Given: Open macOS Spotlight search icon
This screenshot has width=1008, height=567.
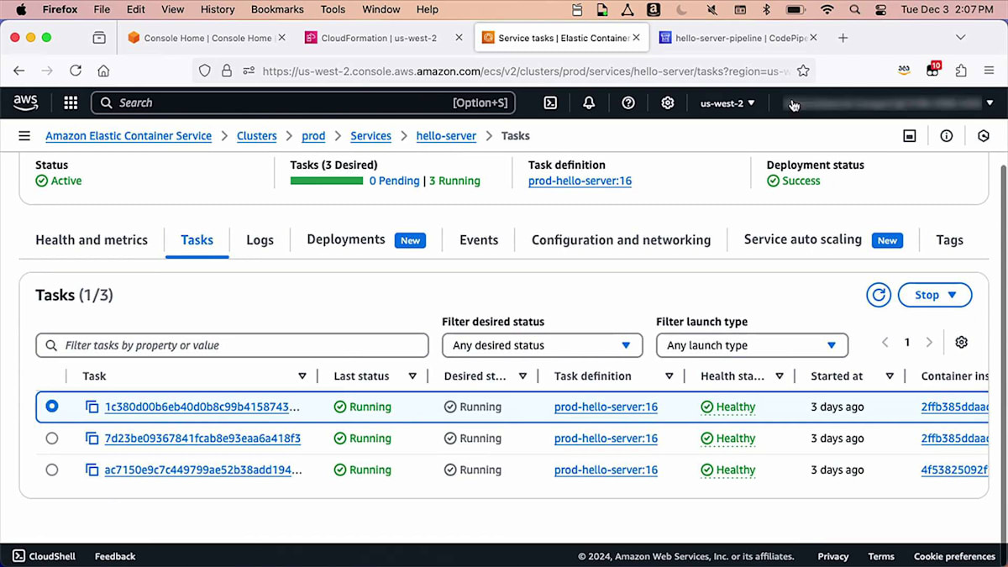Looking at the screenshot, I should click(x=854, y=10).
